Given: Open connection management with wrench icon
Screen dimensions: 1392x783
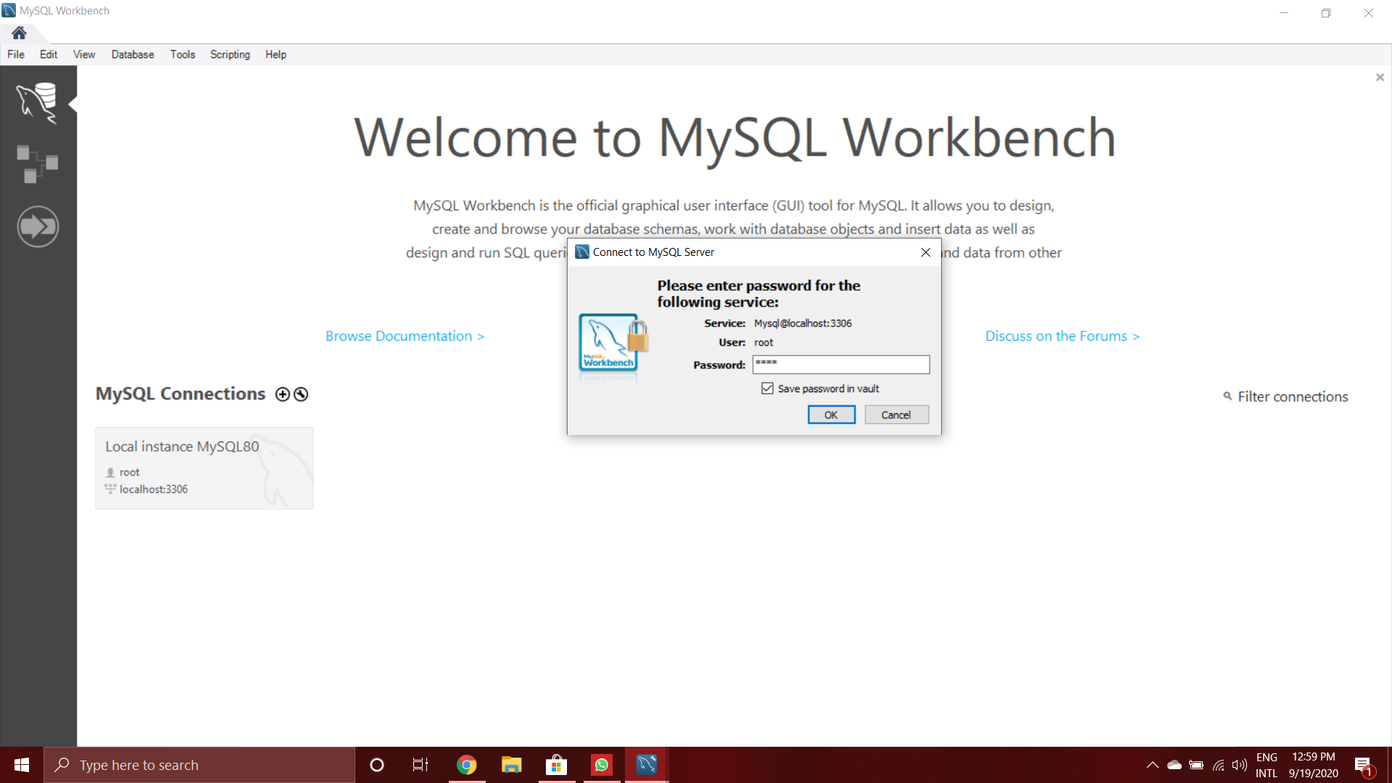Looking at the screenshot, I should tap(299, 394).
